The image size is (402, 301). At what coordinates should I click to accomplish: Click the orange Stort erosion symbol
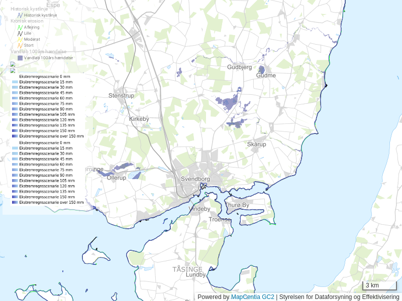(20, 45)
